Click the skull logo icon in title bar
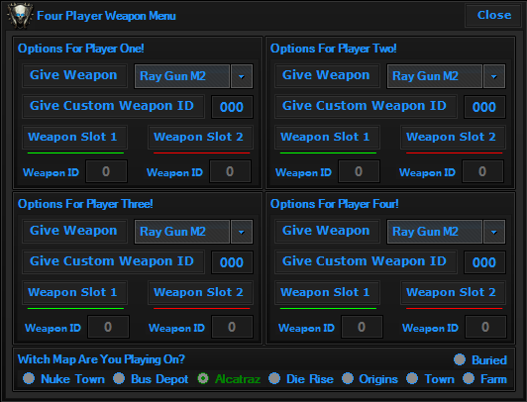Screen dimensions: 527x402 coord(20,16)
